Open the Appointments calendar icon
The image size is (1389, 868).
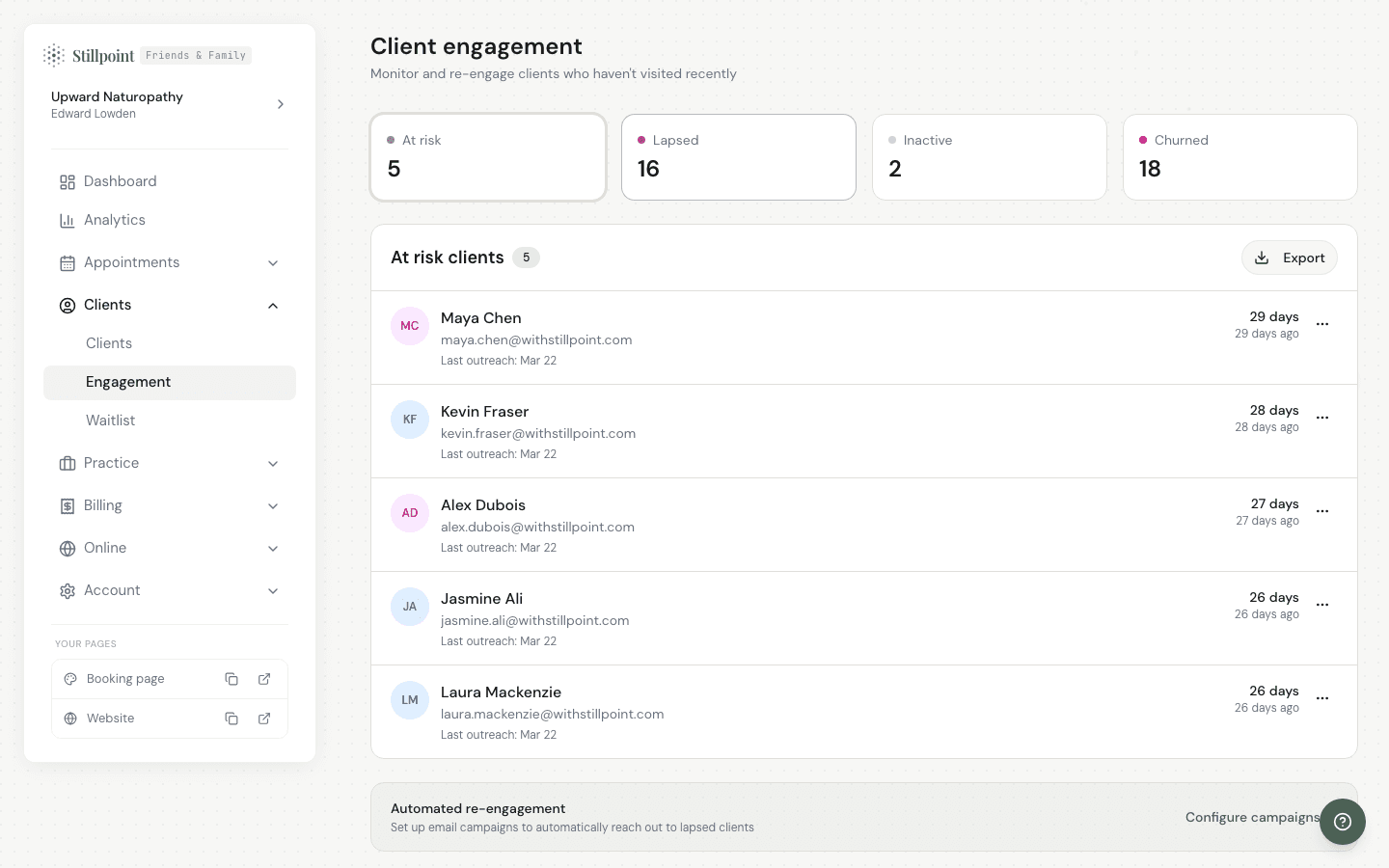click(x=68, y=262)
